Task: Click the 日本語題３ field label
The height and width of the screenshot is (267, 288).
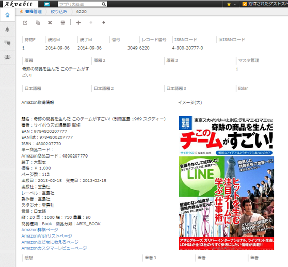Action: (x=177, y=89)
